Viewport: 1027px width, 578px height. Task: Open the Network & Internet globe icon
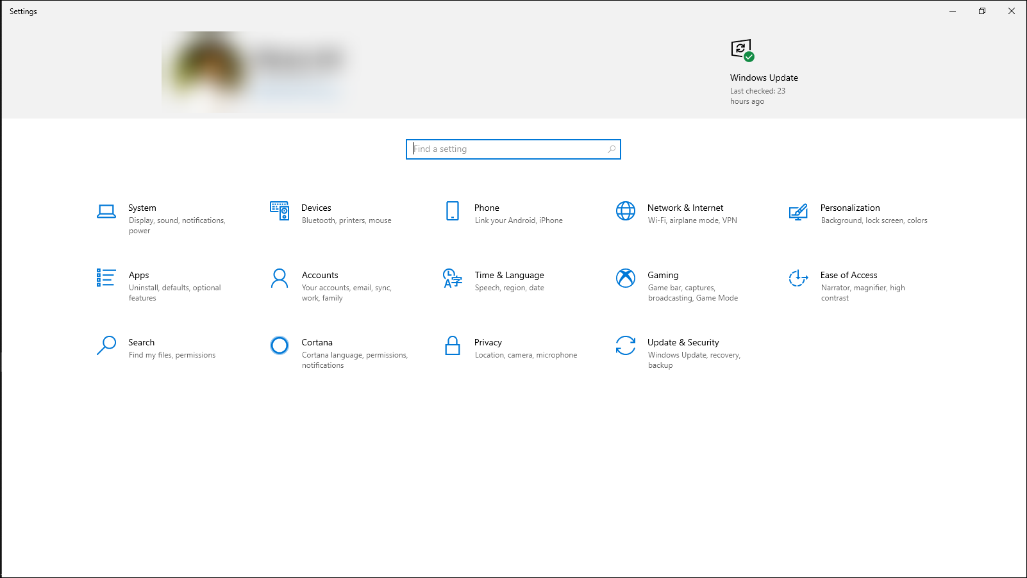(x=626, y=211)
